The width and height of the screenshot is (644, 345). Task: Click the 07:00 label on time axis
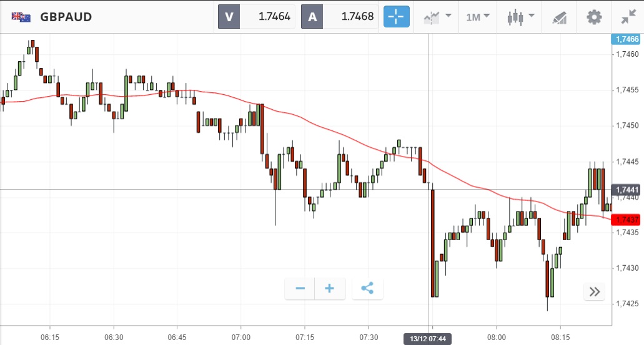click(x=240, y=337)
